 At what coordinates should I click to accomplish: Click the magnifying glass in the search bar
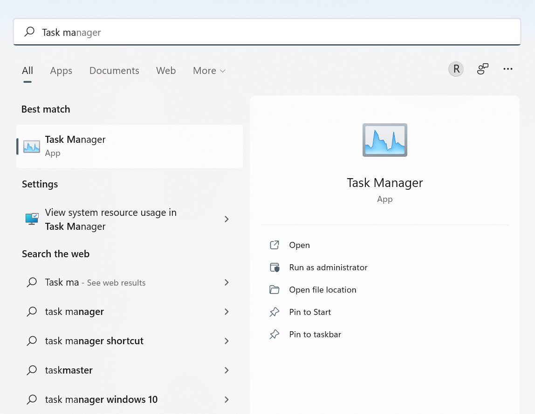tap(28, 32)
